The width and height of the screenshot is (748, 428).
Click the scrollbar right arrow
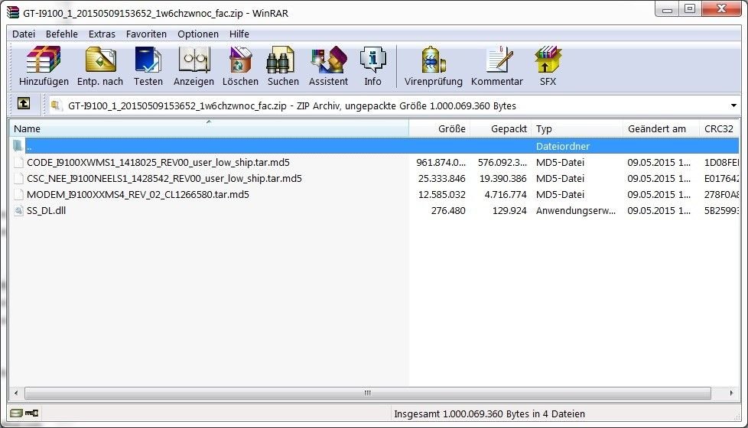coord(731,393)
